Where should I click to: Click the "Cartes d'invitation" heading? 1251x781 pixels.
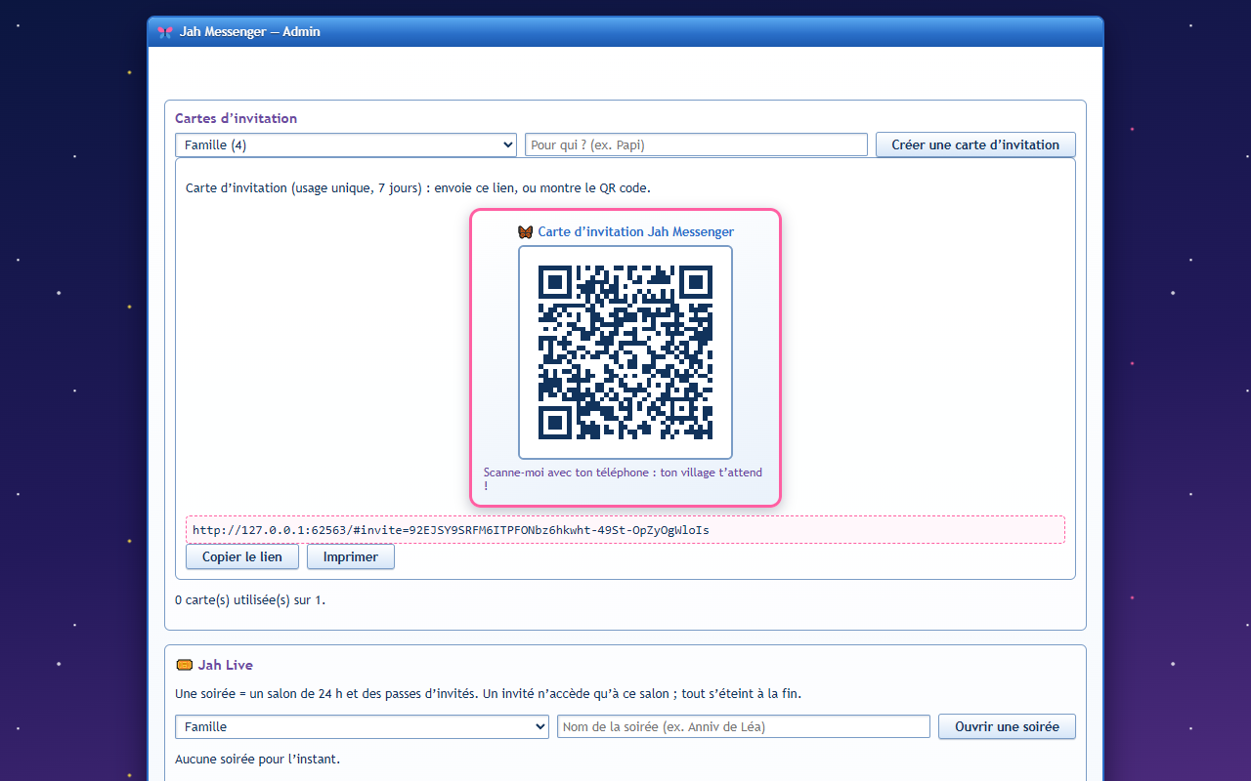coord(236,118)
